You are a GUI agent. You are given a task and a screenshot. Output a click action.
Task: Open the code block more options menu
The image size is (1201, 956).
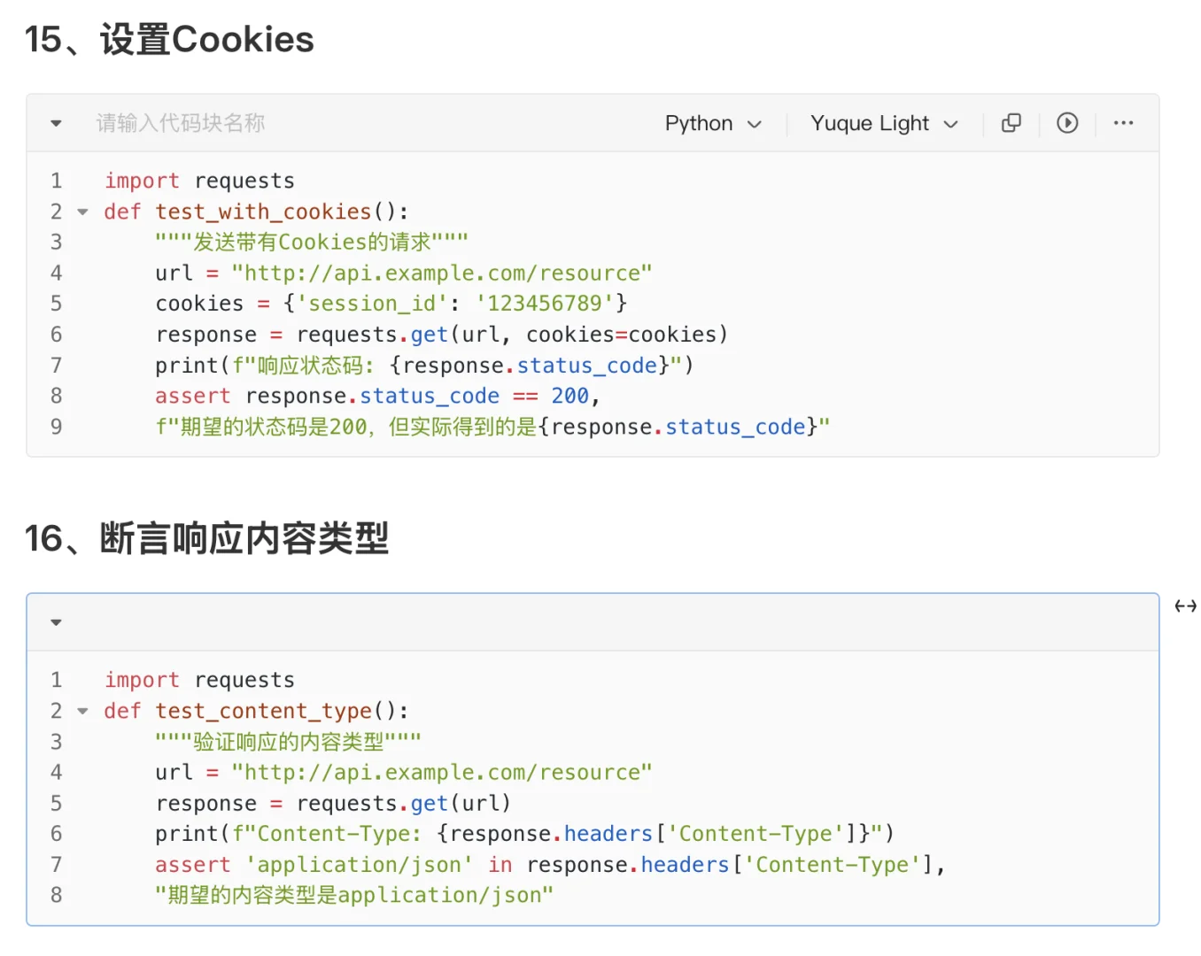1123,123
